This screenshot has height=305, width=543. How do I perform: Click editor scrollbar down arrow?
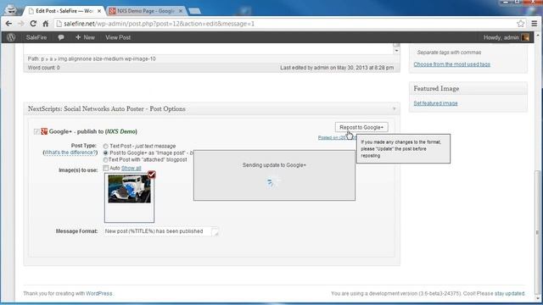click(396, 51)
